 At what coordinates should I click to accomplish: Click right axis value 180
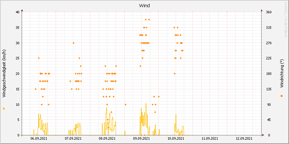pos(269,74)
